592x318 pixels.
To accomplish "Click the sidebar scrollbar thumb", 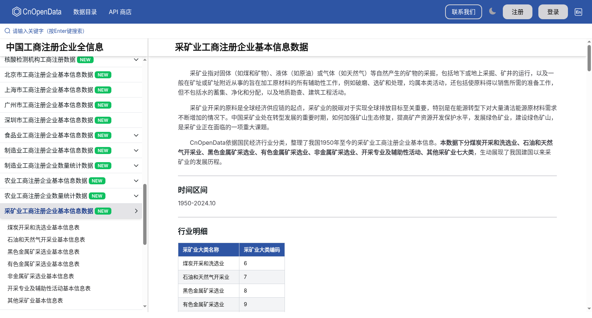I will [145, 214].
